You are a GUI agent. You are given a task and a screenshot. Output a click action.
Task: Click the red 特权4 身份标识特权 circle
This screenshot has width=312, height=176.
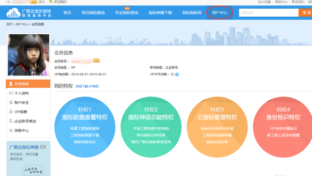tap(283, 127)
